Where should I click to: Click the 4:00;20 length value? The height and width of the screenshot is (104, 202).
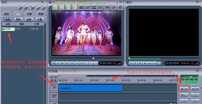pos(34,29)
